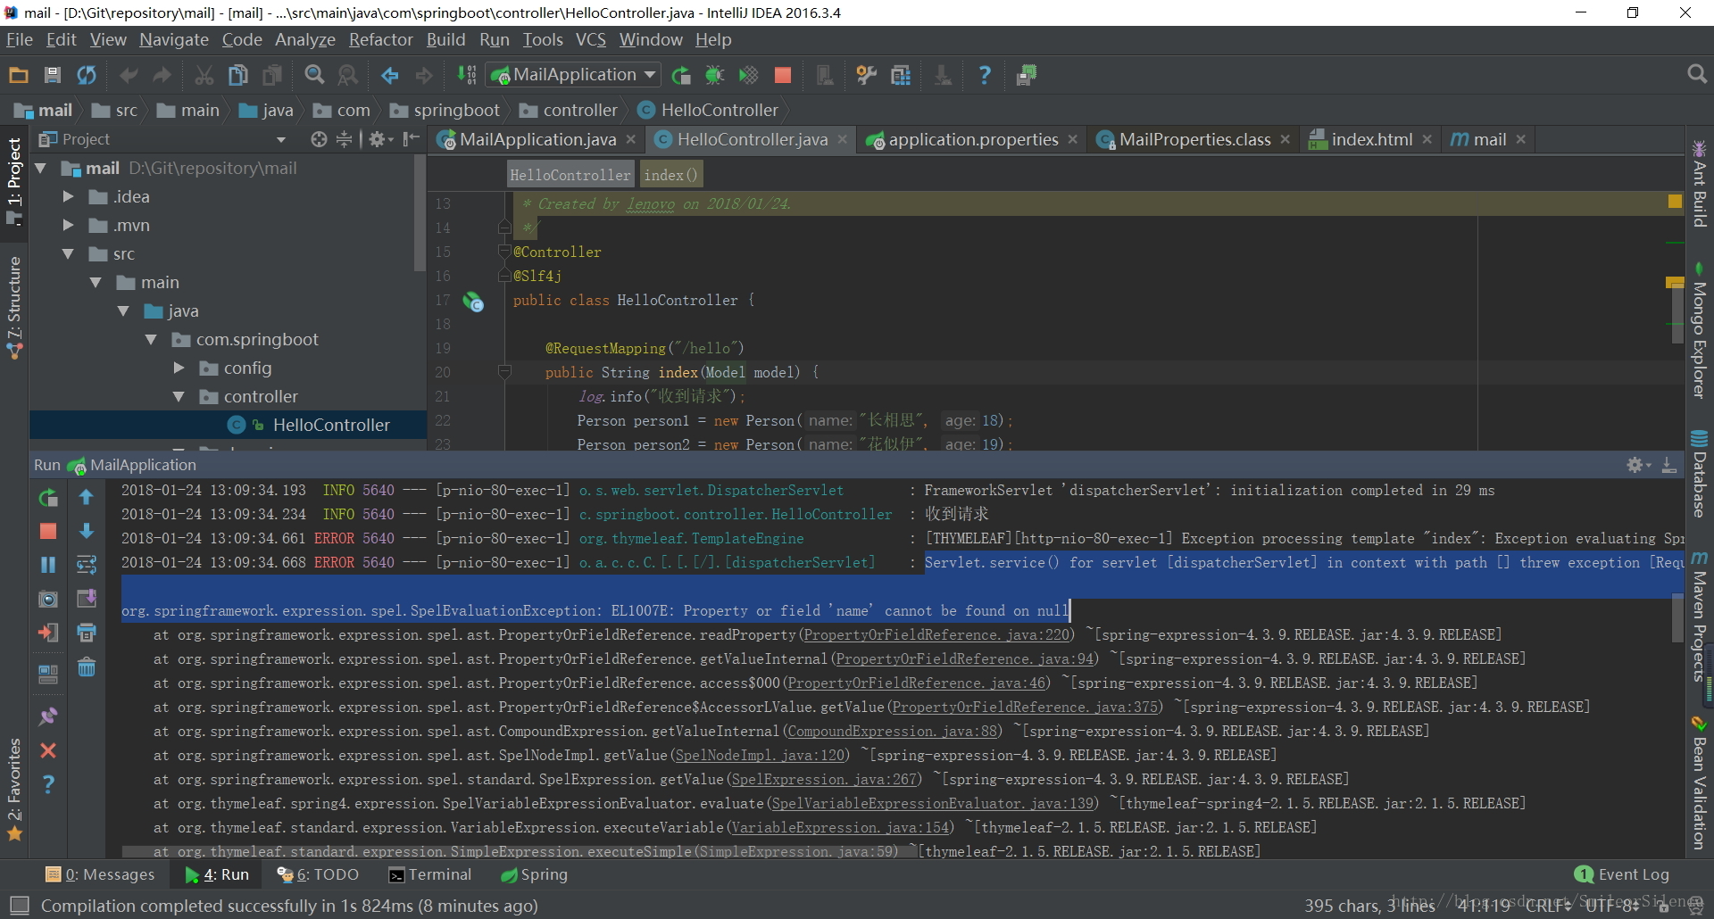Screen dimensions: 1714x919
Task: Open SpelExpression.java:267 stack trace link
Action: (824, 779)
